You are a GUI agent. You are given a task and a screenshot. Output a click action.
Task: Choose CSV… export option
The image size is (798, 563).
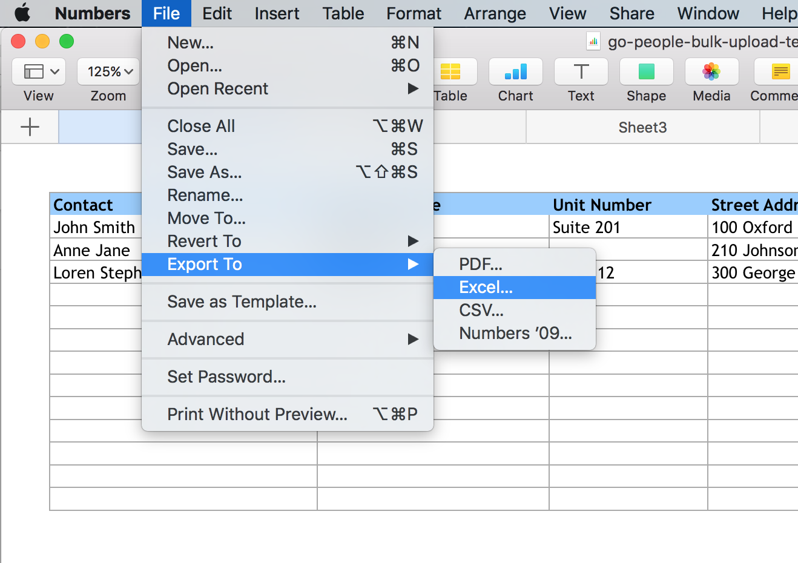[x=515, y=311]
